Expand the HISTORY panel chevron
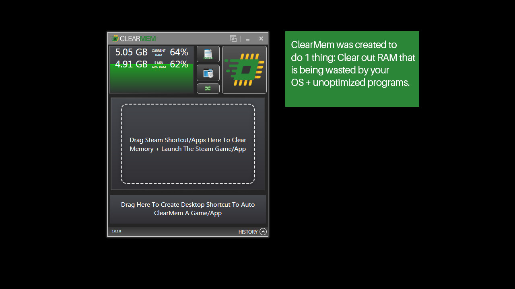 coord(264,232)
